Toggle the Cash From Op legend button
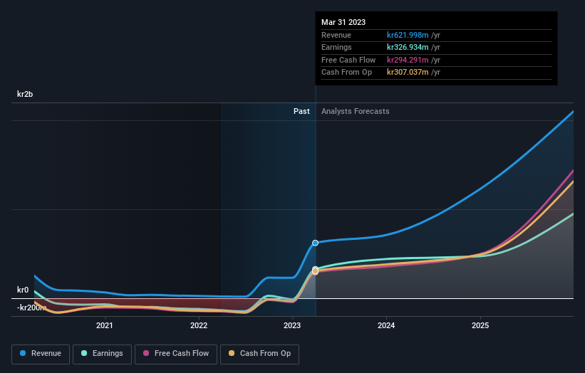The height and width of the screenshot is (373, 585). coord(259,354)
